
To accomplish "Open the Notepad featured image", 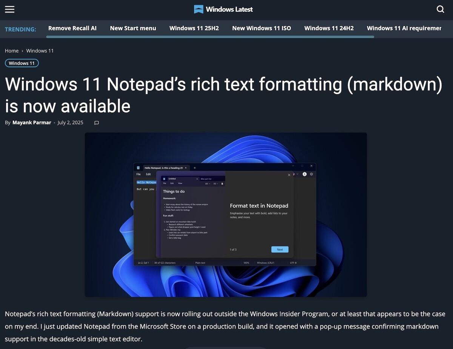I will pyautogui.click(x=226, y=215).
